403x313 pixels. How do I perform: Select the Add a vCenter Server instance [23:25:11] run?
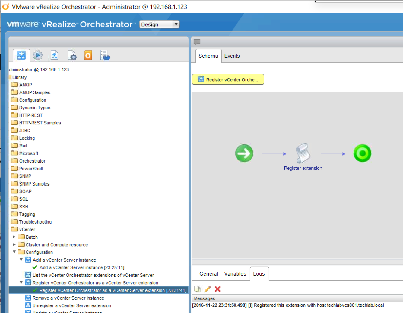82,267
